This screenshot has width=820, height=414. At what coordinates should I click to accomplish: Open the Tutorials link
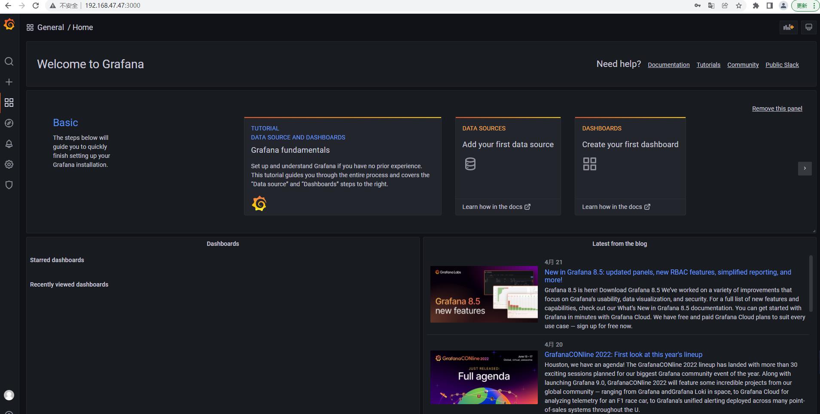tap(708, 65)
